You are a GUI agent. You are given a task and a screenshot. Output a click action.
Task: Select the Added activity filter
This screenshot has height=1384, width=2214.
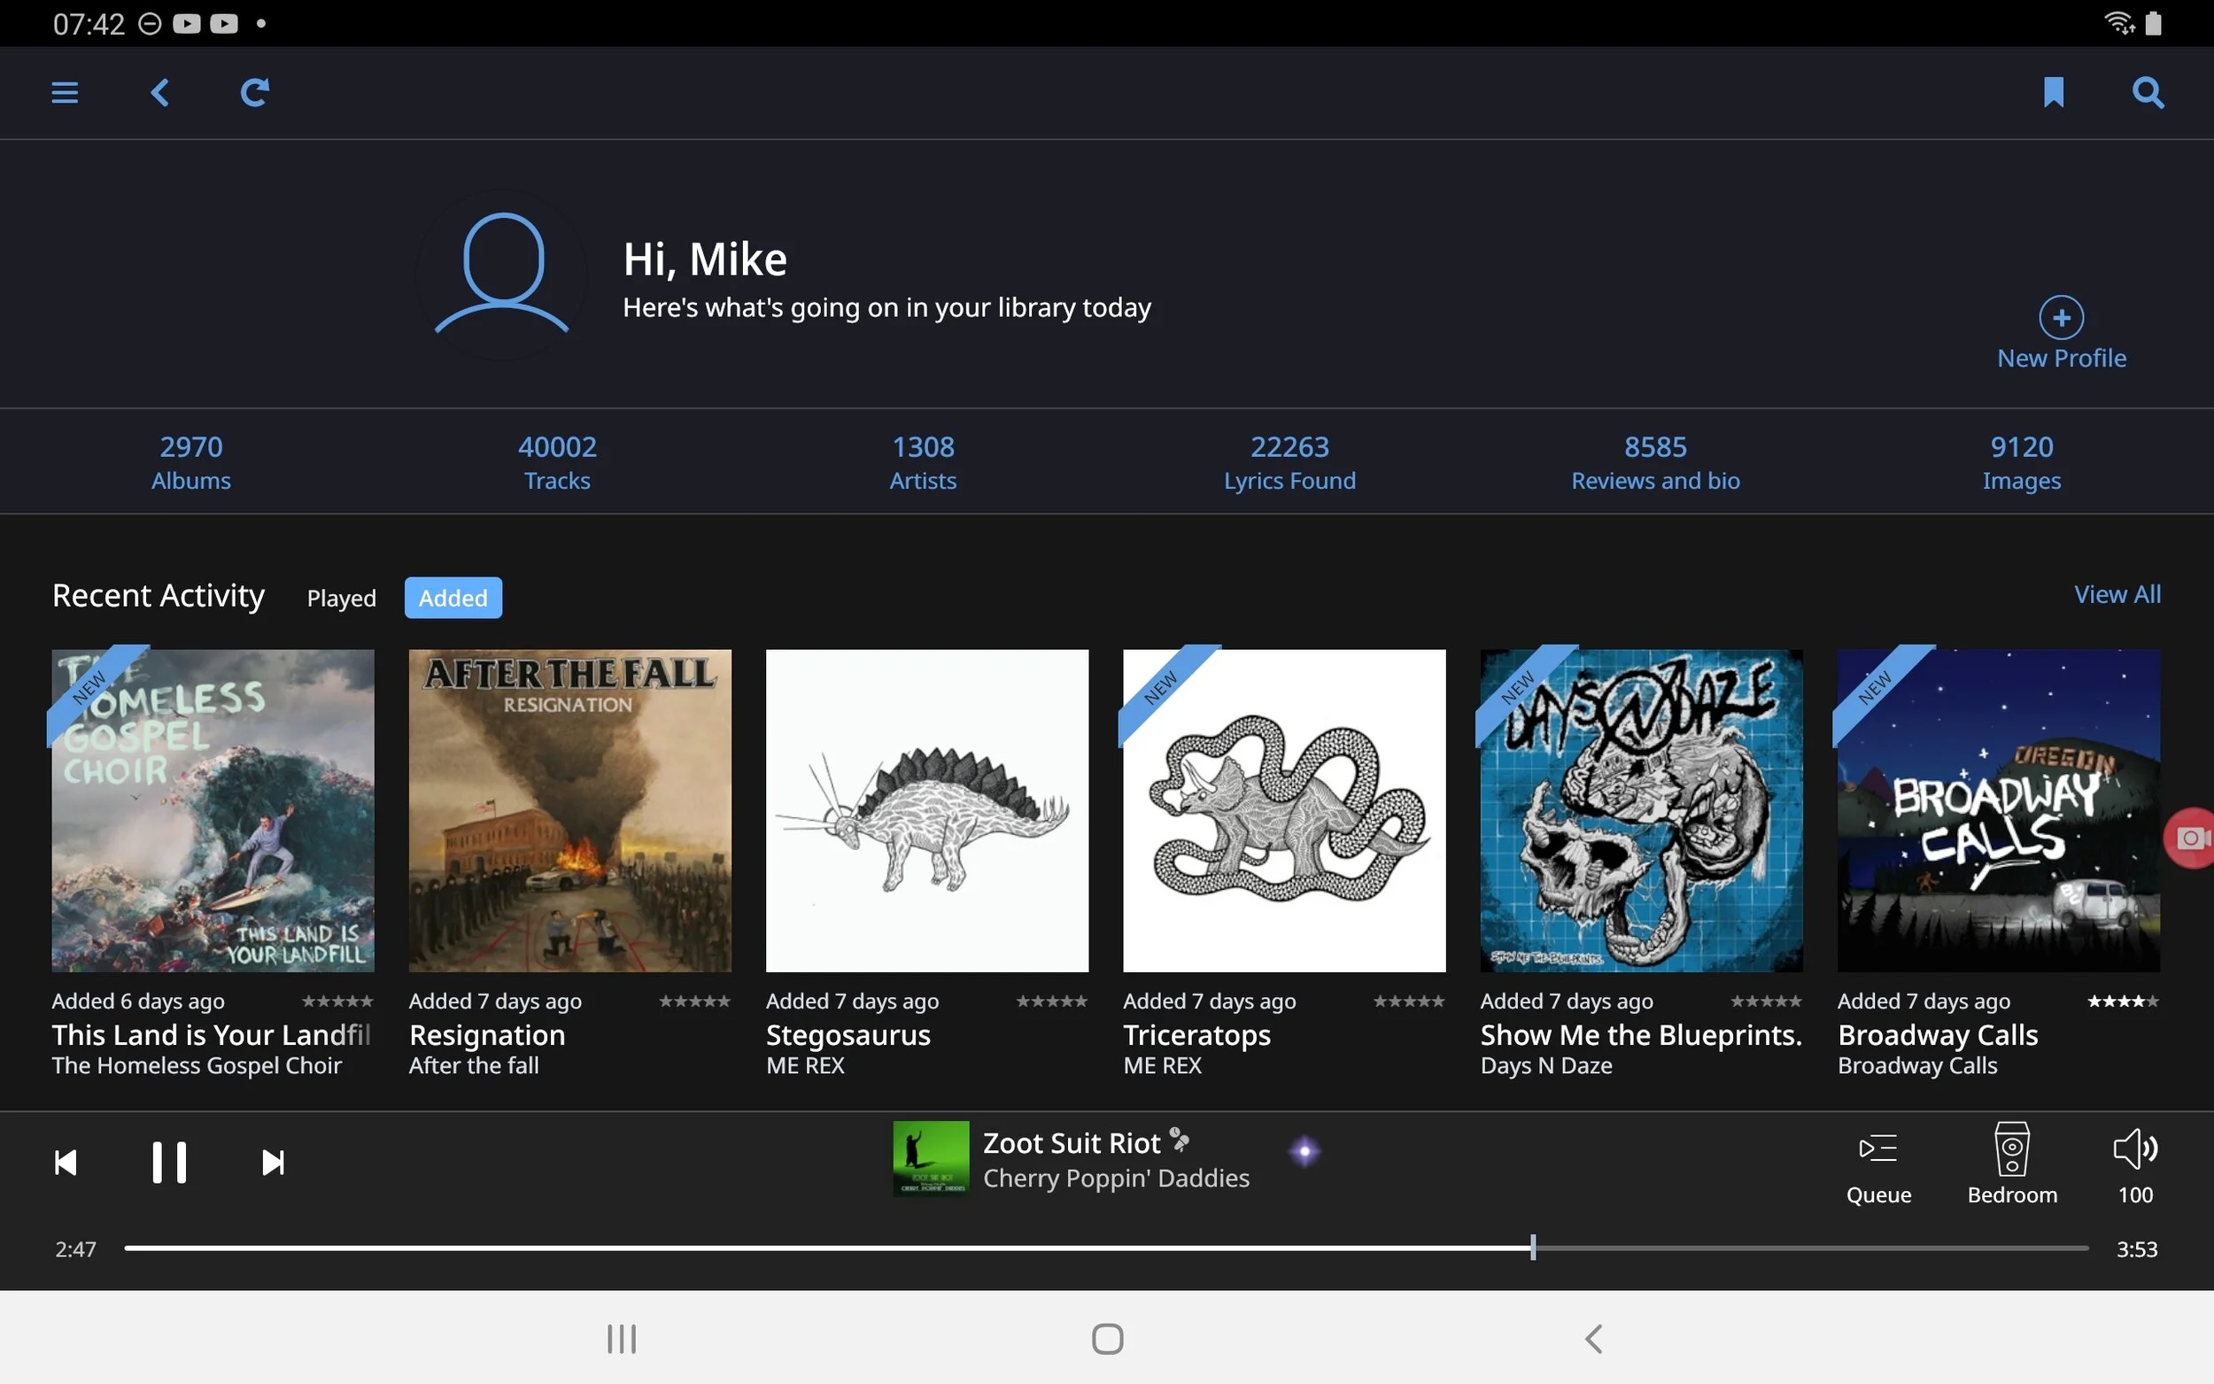tap(453, 598)
